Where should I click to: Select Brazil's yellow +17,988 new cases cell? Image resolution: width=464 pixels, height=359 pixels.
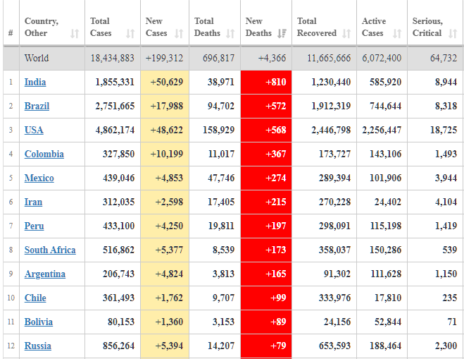click(165, 107)
